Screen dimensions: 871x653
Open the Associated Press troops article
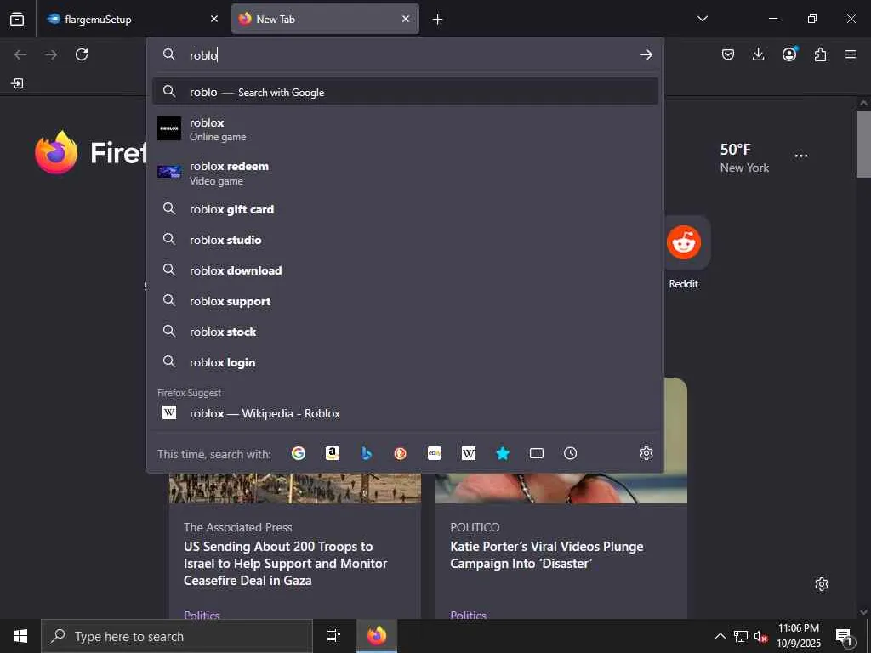pyautogui.click(x=286, y=563)
